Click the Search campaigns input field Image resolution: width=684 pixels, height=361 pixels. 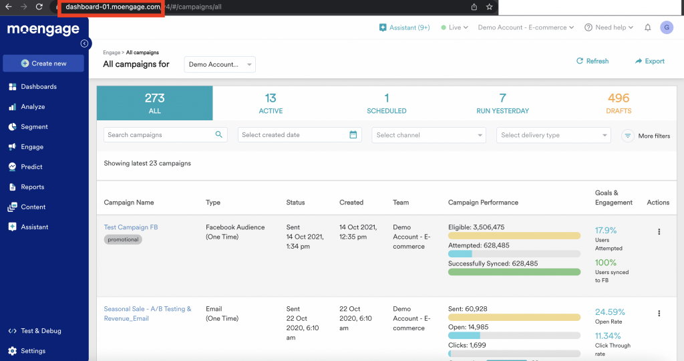(160, 135)
